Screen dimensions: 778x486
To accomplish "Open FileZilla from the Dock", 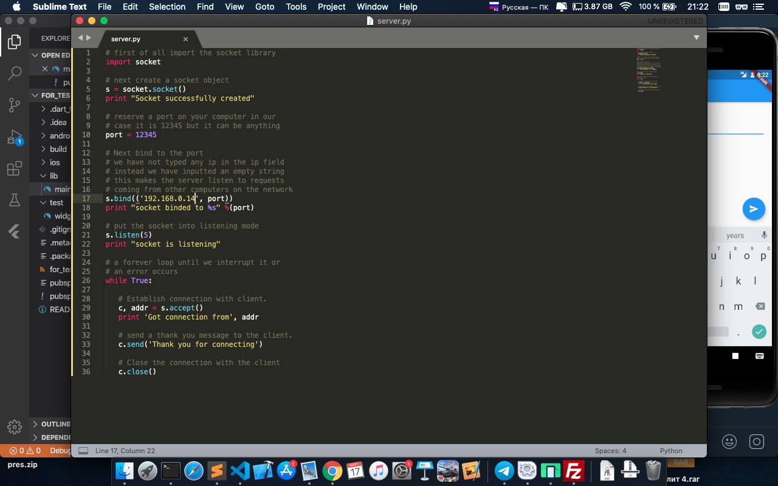I will pos(573,471).
